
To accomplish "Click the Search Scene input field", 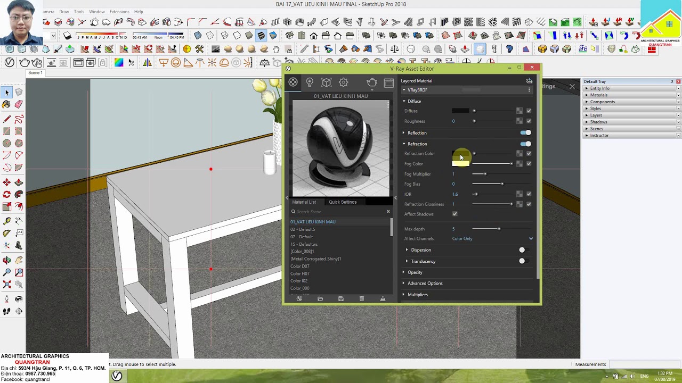I will (340, 212).
